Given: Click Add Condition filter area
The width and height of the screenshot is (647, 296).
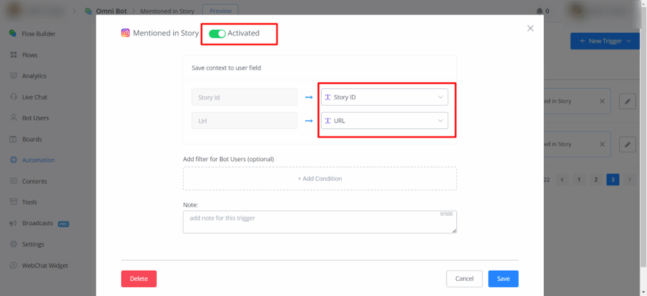Looking at the screenshot, I should click(320, 179).
